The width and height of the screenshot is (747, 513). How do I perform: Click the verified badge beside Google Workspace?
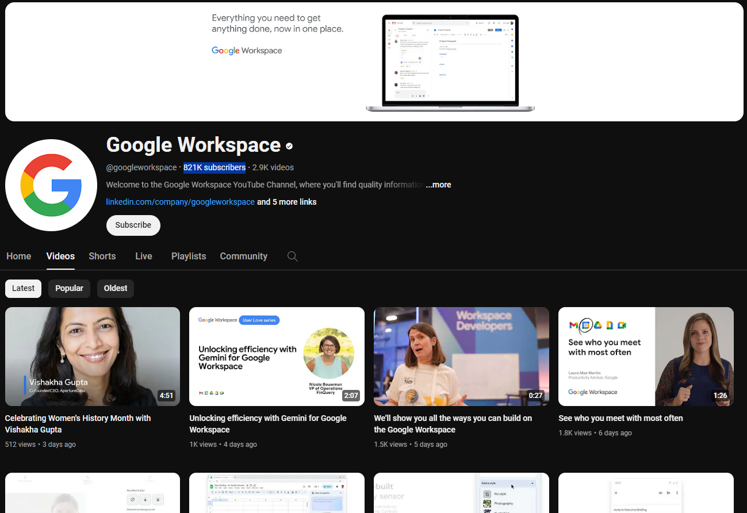[289, 146]
